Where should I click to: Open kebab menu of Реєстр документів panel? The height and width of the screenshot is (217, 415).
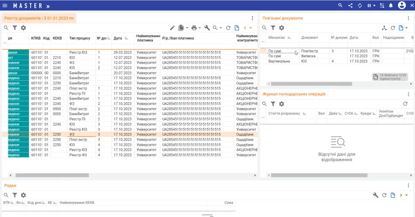(252, 18)
